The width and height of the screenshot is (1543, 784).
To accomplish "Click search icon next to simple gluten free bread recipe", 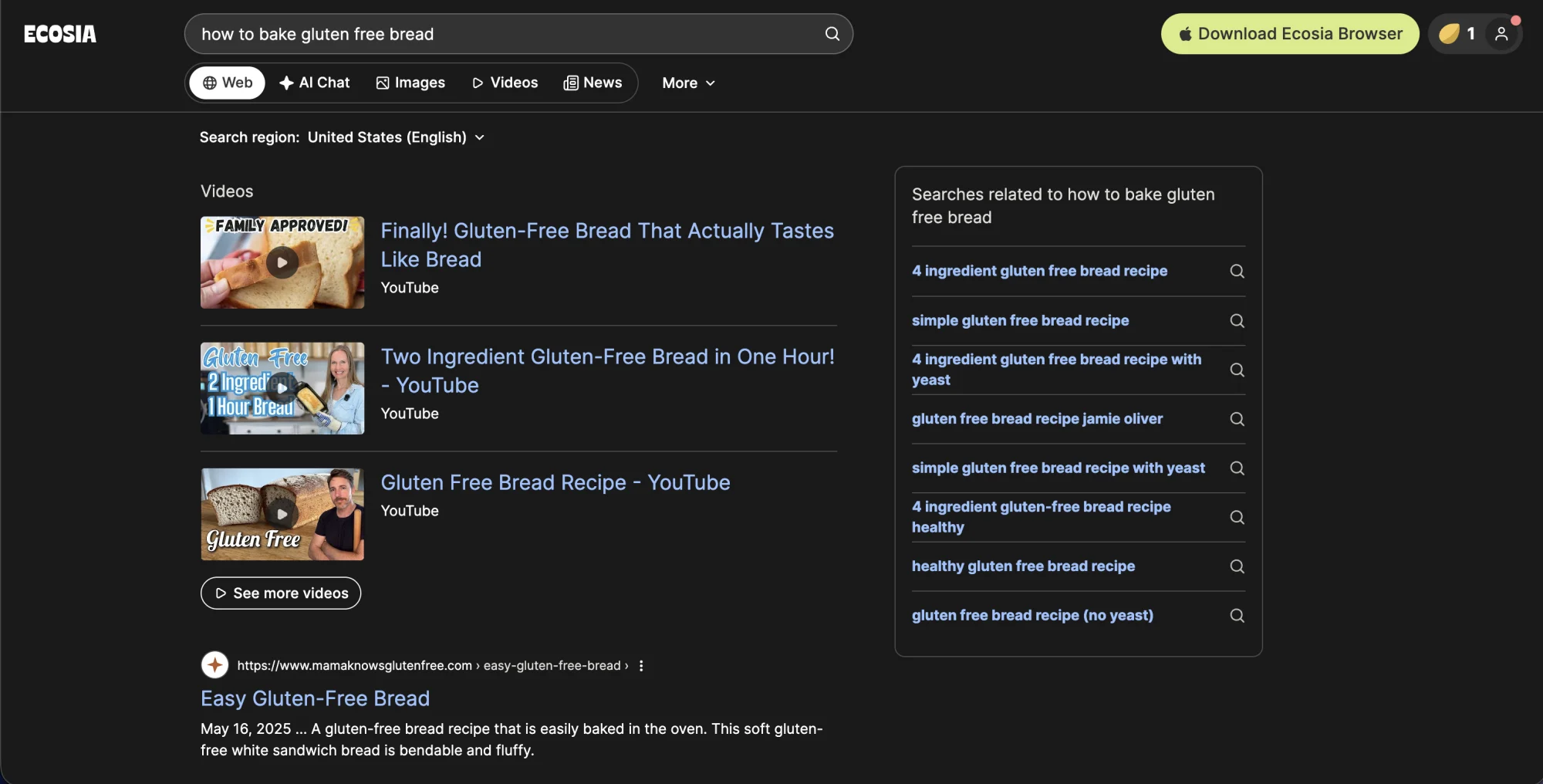I will pos(1237,320).
